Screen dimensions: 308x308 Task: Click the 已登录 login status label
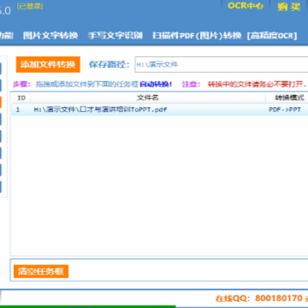pos(30,6)
